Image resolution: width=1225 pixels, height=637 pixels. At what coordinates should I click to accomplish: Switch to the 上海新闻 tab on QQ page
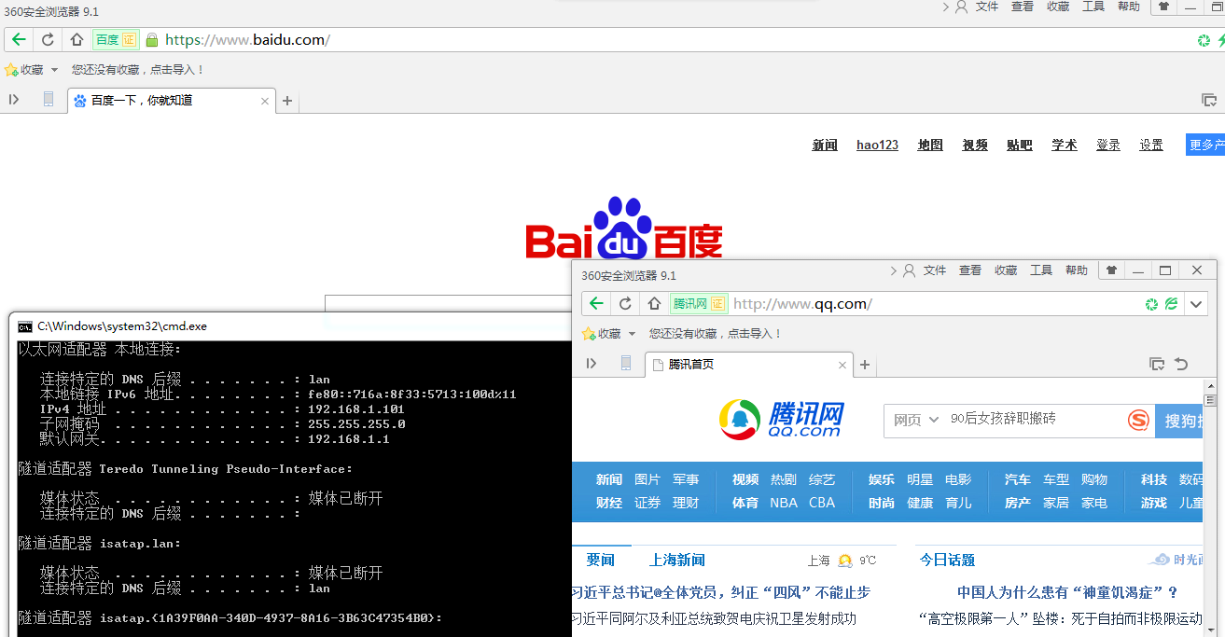click(x=677, y=560)
